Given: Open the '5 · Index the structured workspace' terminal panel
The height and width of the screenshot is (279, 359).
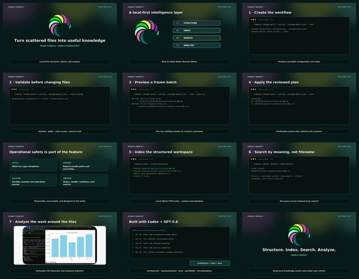Looking at the screenshot, I should coord(179,175).
